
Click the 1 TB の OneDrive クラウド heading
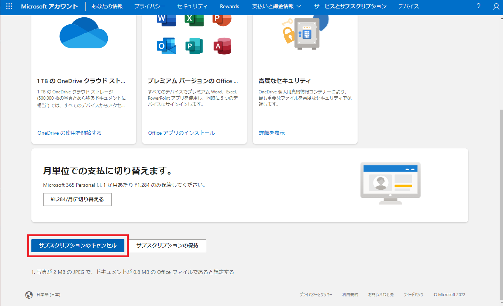click(x=81, y=81)
